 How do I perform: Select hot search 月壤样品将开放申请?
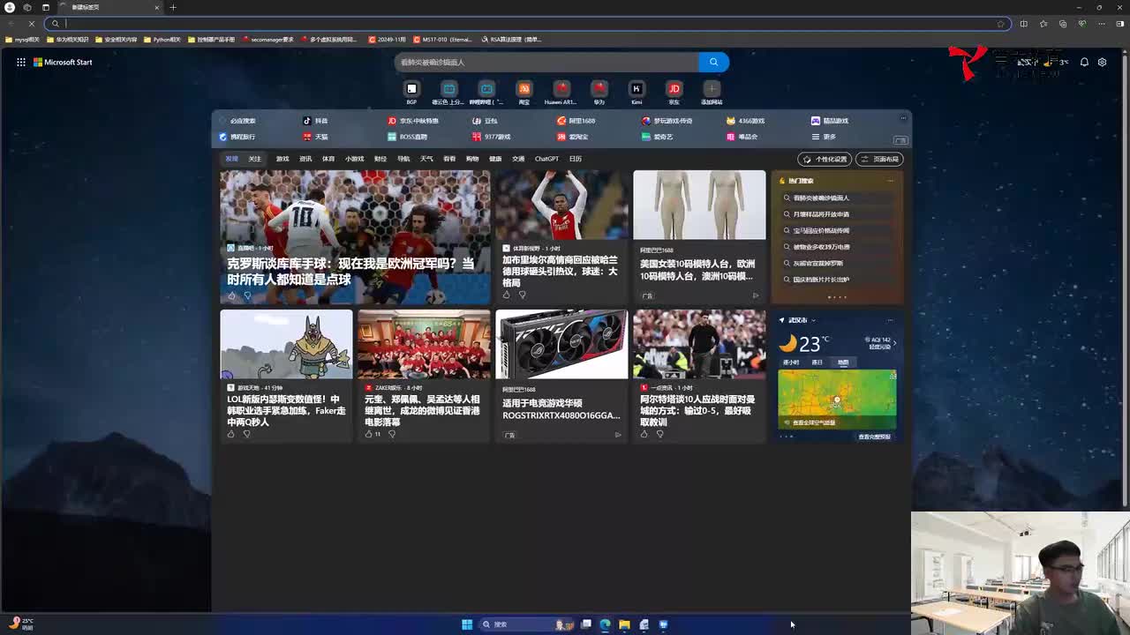821,214
